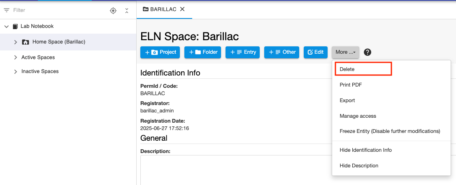This screenshot has width=456, height=185.
Task: Click the Home Space folder icon
Action: pos(25,42)
